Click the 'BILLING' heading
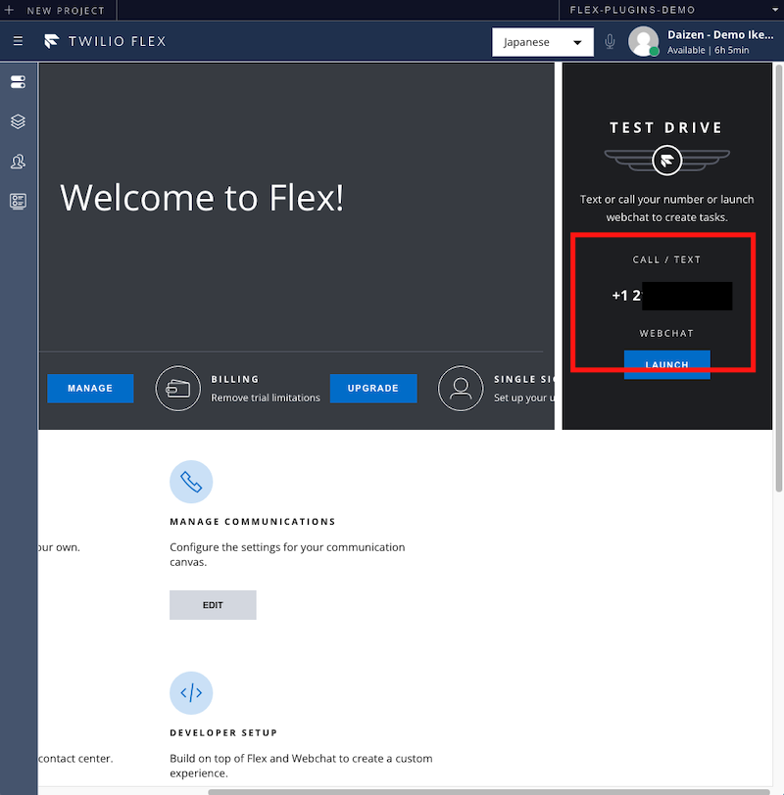 (235, 379)
